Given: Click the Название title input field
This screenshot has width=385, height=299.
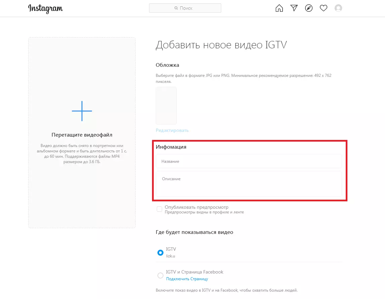Looking at the screenshot, I should [x=249, y=161].
